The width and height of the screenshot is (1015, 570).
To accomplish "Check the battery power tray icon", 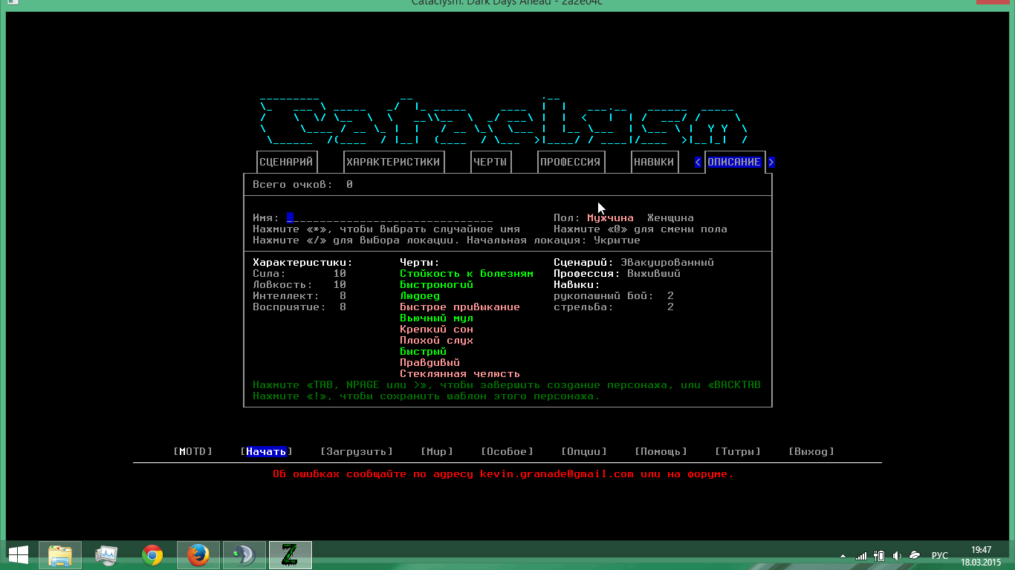I will (879, 555).
